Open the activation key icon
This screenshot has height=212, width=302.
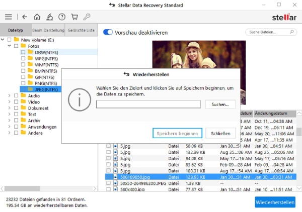(87, 17)
